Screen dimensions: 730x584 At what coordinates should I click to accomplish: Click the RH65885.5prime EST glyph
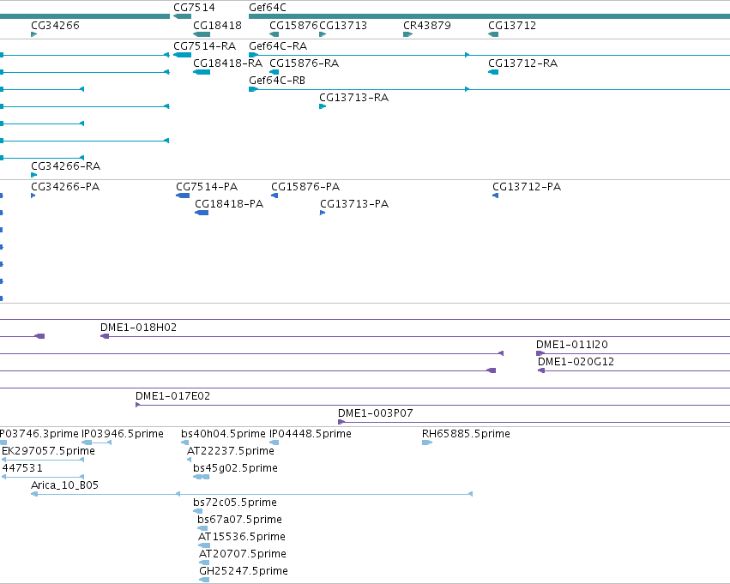point(427,443)
